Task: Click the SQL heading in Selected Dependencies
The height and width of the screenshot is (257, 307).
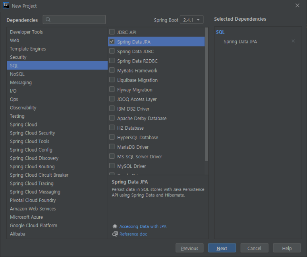Action: tap(220, 32)
